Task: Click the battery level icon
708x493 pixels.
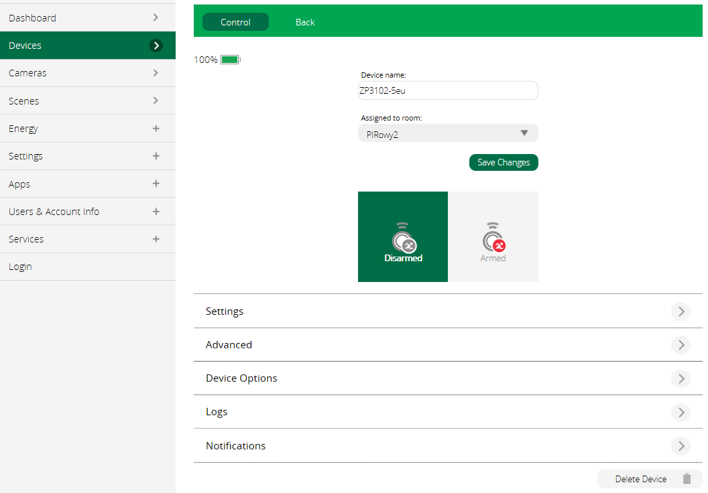Action: [x=230, y=60]
